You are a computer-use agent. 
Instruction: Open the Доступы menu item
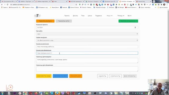pyautogui.click(x=75, y=16)
